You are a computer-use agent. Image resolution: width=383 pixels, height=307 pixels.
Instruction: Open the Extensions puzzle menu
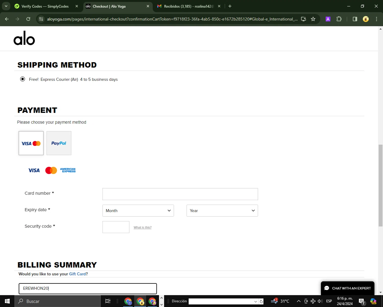pyautogui.click(x=339, y=19)
